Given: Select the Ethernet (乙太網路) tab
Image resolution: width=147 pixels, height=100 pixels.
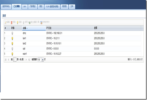Looking at the screenshot, I should [x=17, y=6].
